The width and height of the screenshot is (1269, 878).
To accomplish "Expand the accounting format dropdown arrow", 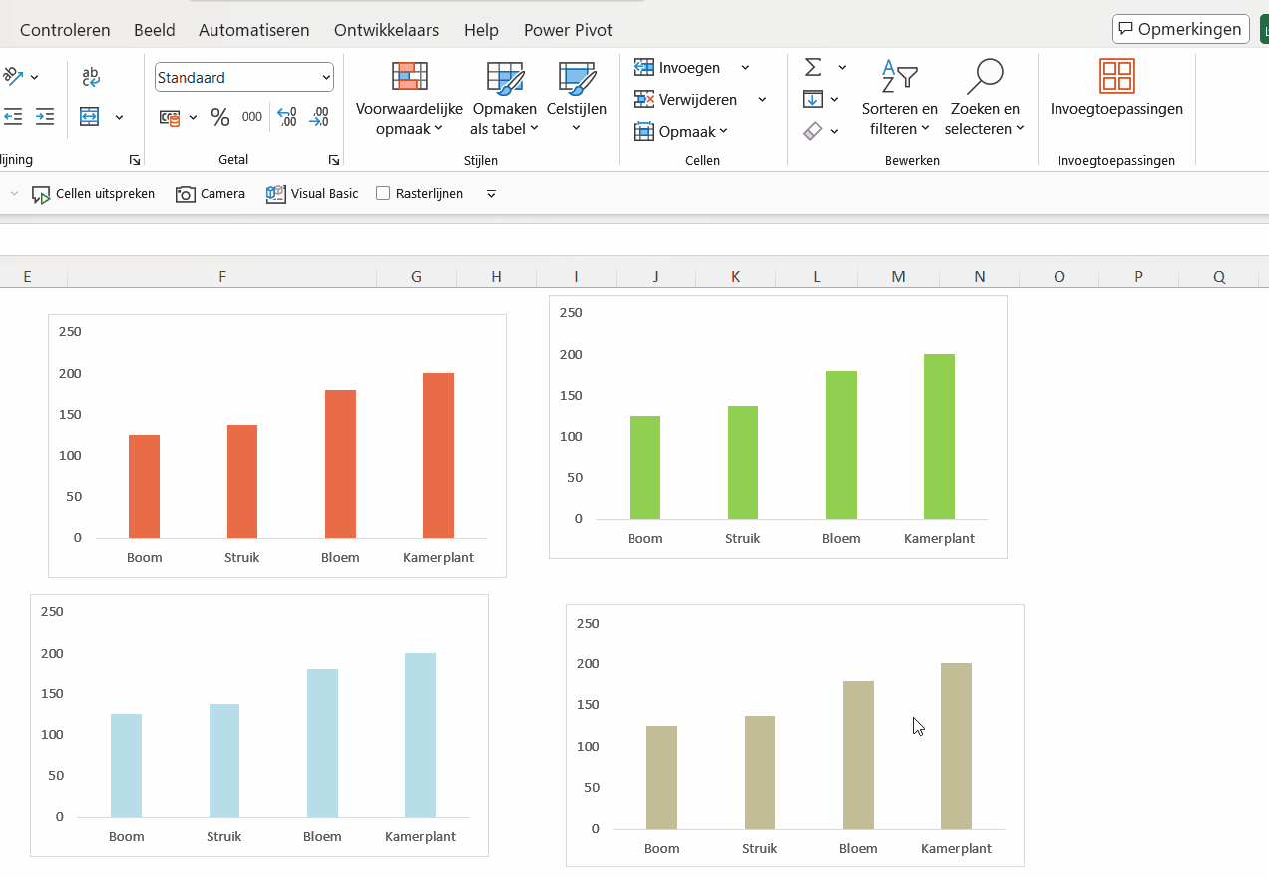I will 193,118.
